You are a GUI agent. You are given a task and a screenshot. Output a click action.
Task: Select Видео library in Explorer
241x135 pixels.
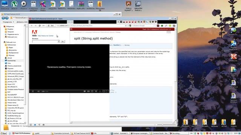pos(11,48)
